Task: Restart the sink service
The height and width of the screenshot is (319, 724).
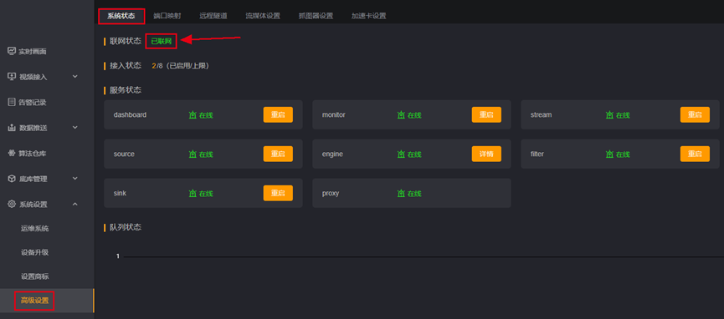Action: (x=278, y=193)
